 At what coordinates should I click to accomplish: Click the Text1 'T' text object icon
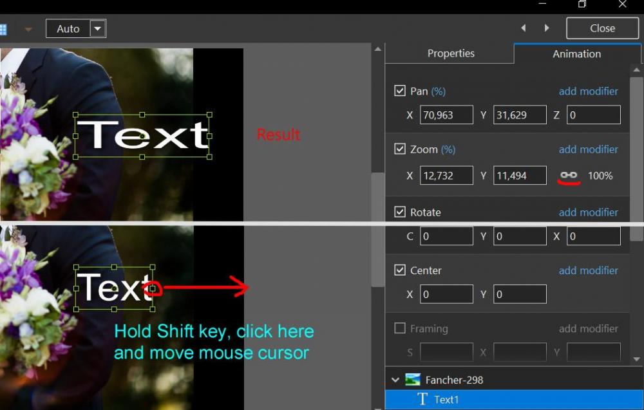pos(422,399)
